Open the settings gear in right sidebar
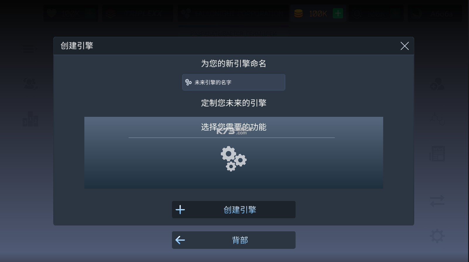 pyautogui.click(x=437, y=236)
